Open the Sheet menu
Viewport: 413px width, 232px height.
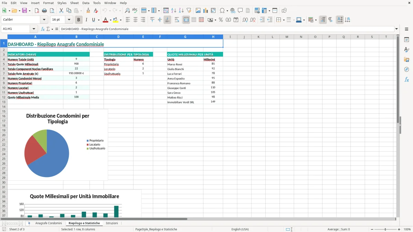74,3
